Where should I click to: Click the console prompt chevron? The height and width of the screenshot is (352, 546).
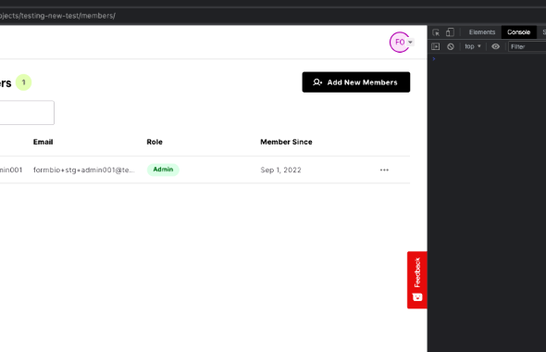[434, 59]
